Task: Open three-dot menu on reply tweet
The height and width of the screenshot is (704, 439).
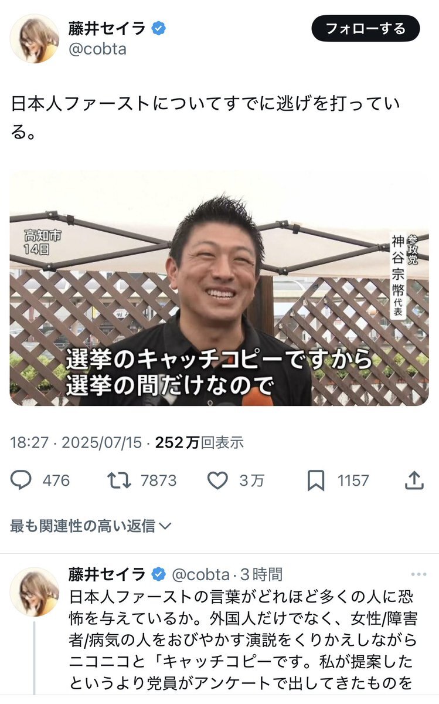Action: pyautogui.click(x=418, y=574)
